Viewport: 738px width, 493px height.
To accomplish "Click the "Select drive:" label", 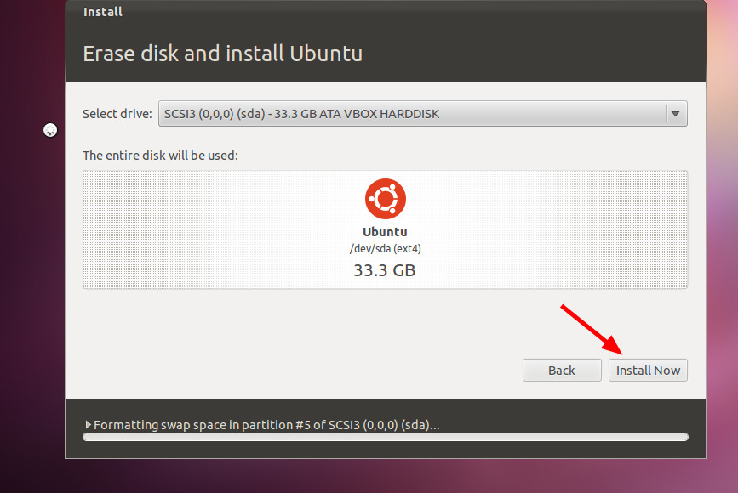I will 117,113.
